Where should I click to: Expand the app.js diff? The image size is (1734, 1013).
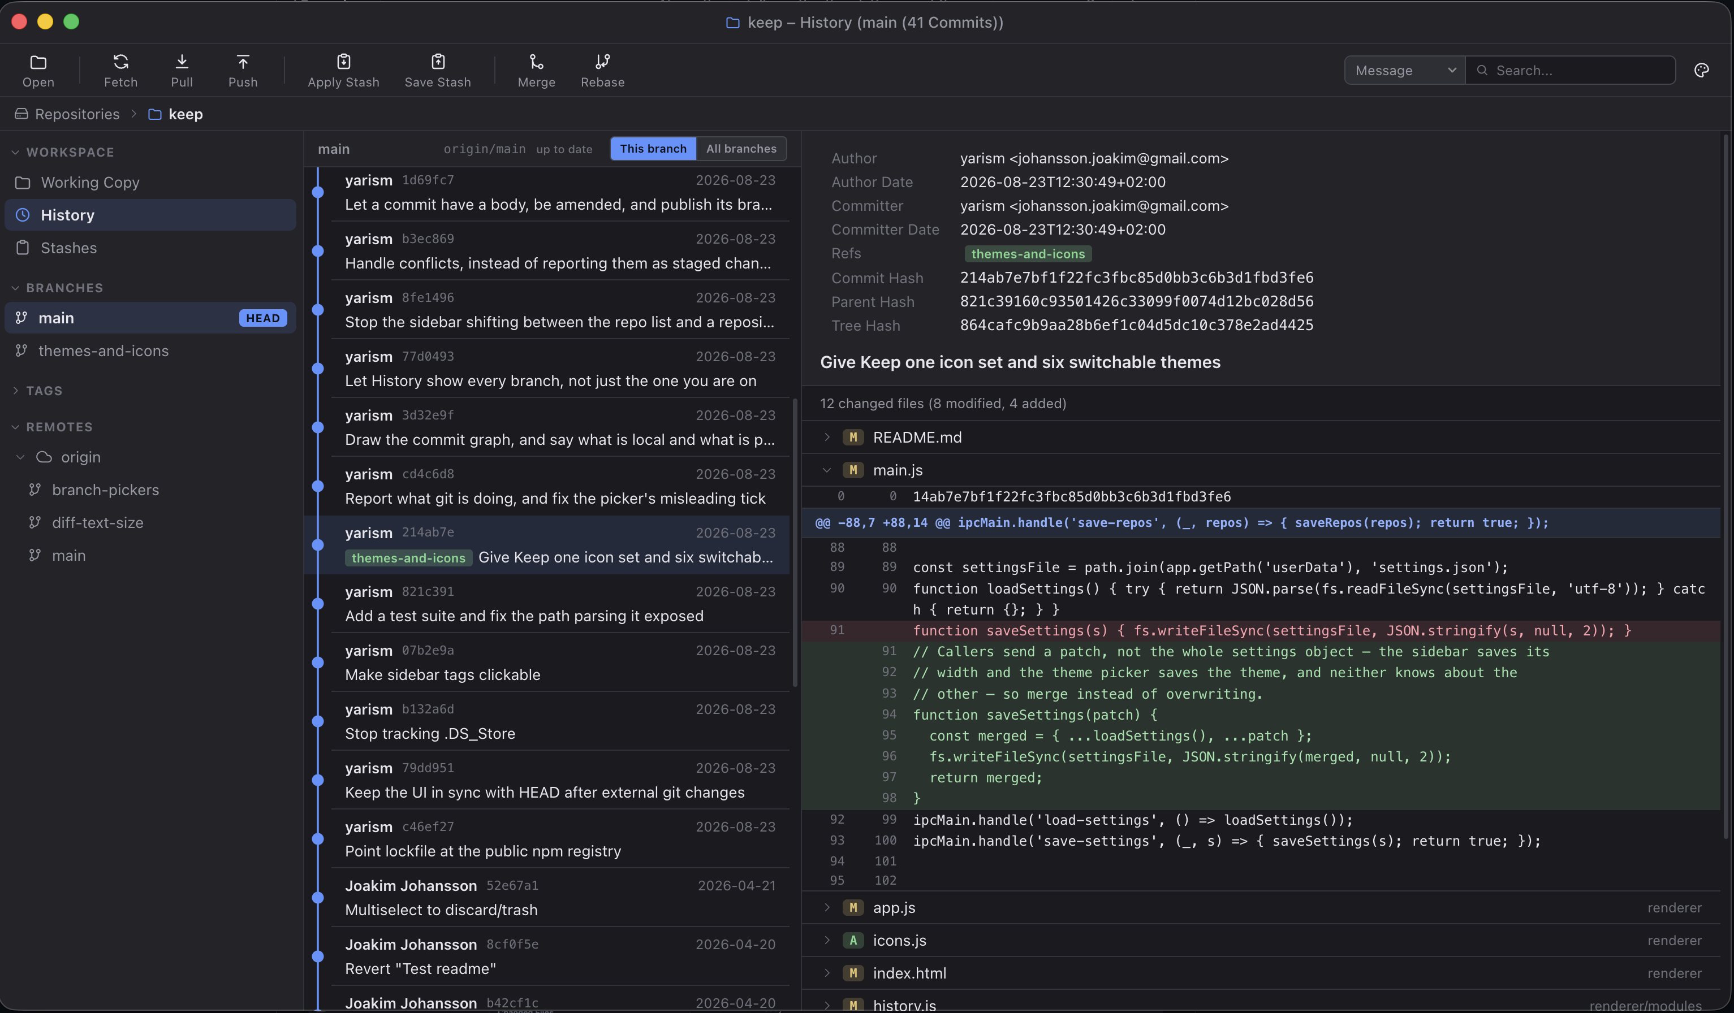point(827,908)
